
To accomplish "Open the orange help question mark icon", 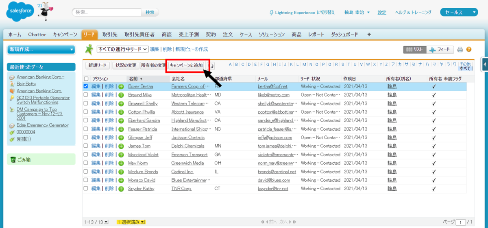I will [x=469, y=49].
